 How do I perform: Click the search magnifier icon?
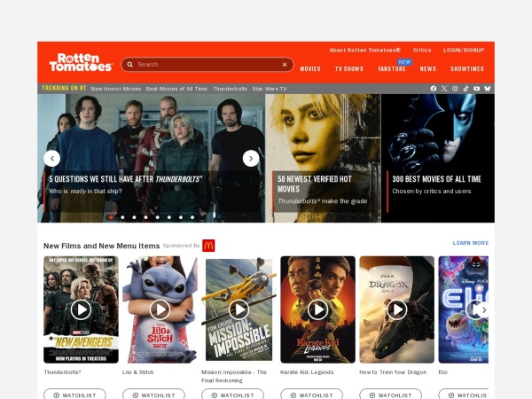coord(130,65)
